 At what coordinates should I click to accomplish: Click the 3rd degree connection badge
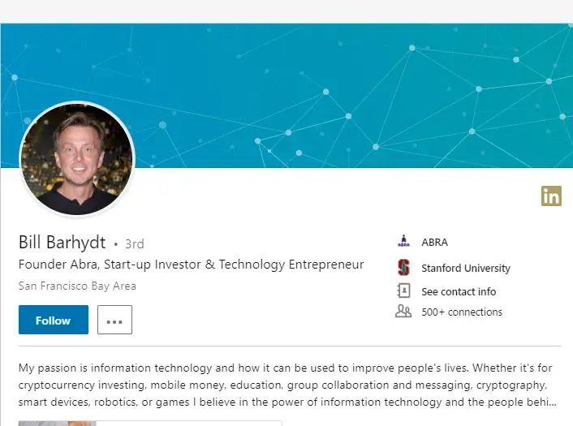tap(134, 243)
